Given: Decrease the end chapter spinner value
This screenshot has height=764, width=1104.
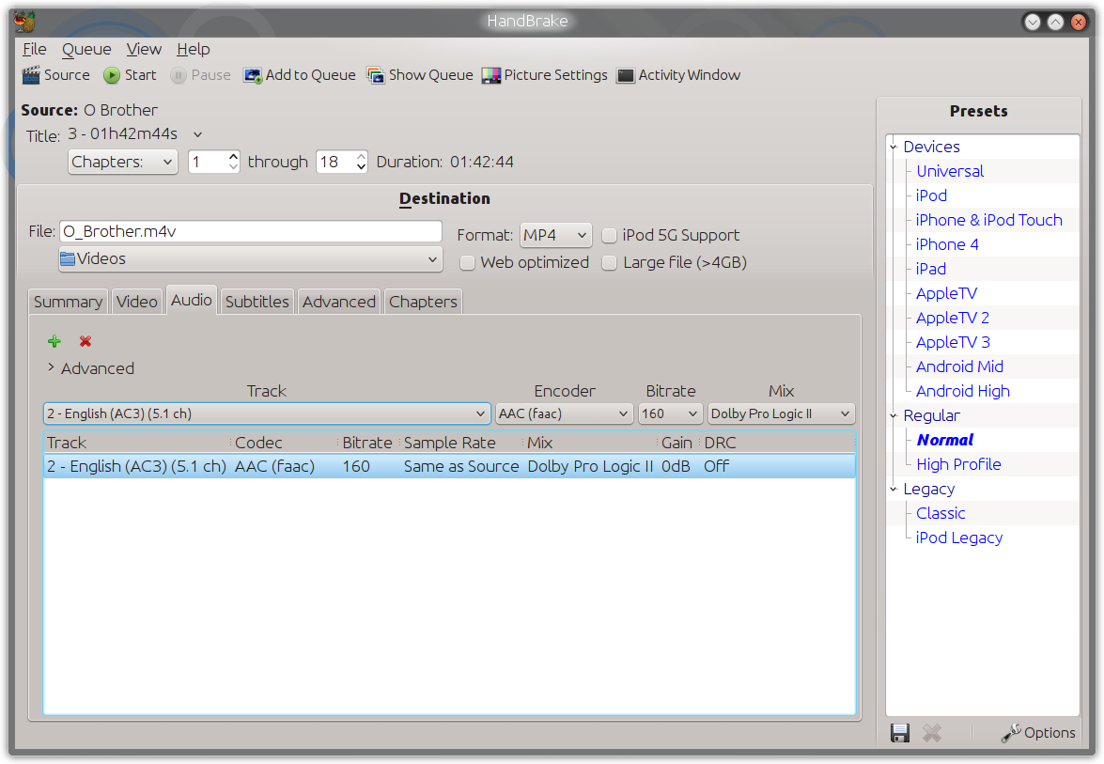Looking at the screenshot, I should click(x=361, y=167).
